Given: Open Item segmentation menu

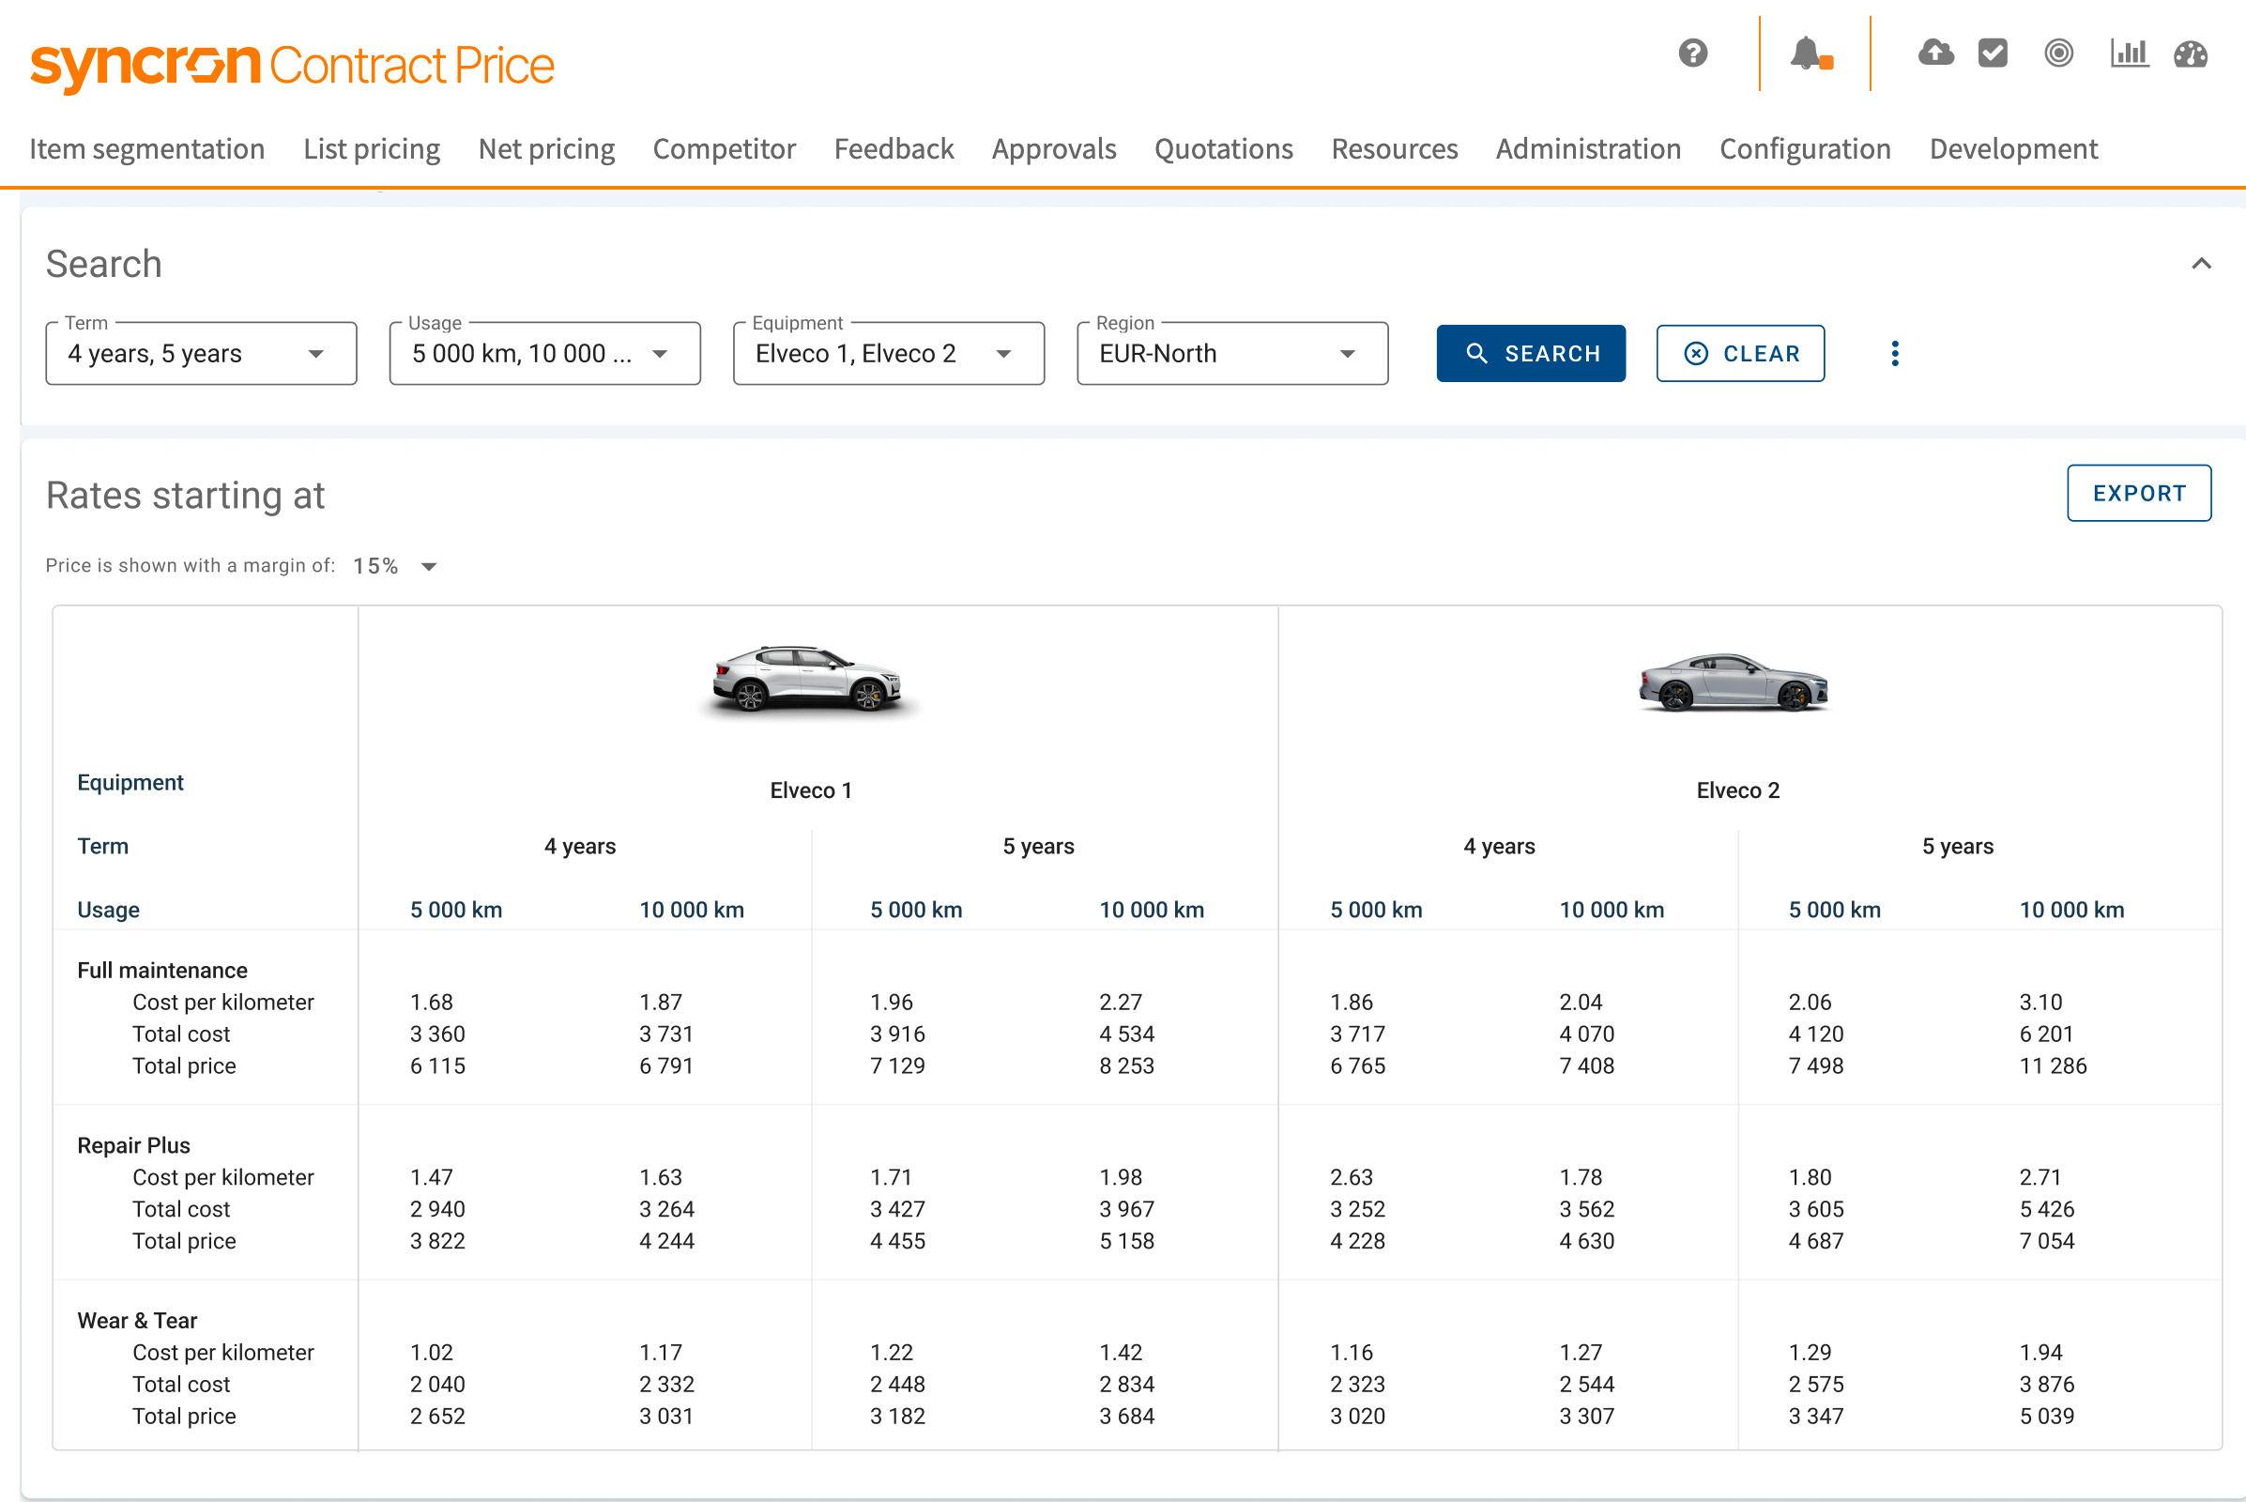Looking at the screenshot, I should click(x=146, y=149).
